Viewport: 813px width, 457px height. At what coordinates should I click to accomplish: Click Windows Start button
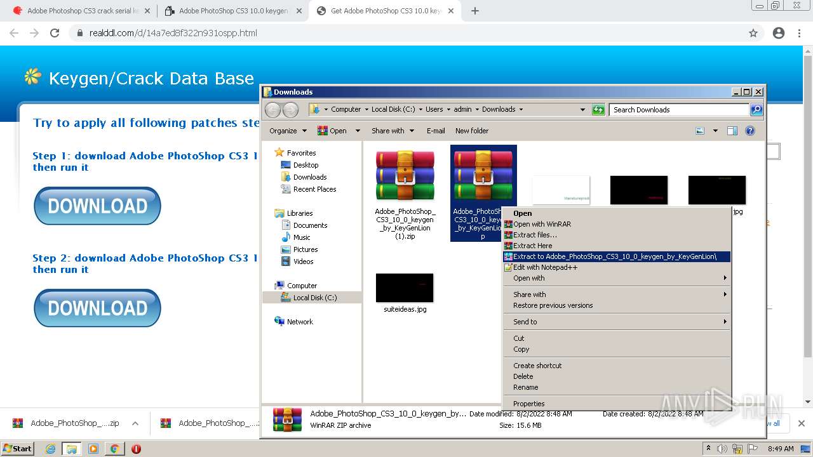[18, 448]
